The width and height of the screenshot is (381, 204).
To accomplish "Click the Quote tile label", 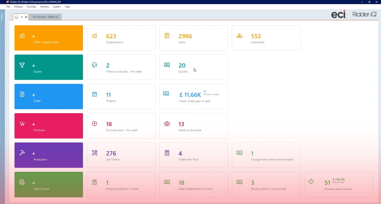I will tap(38, 72).
